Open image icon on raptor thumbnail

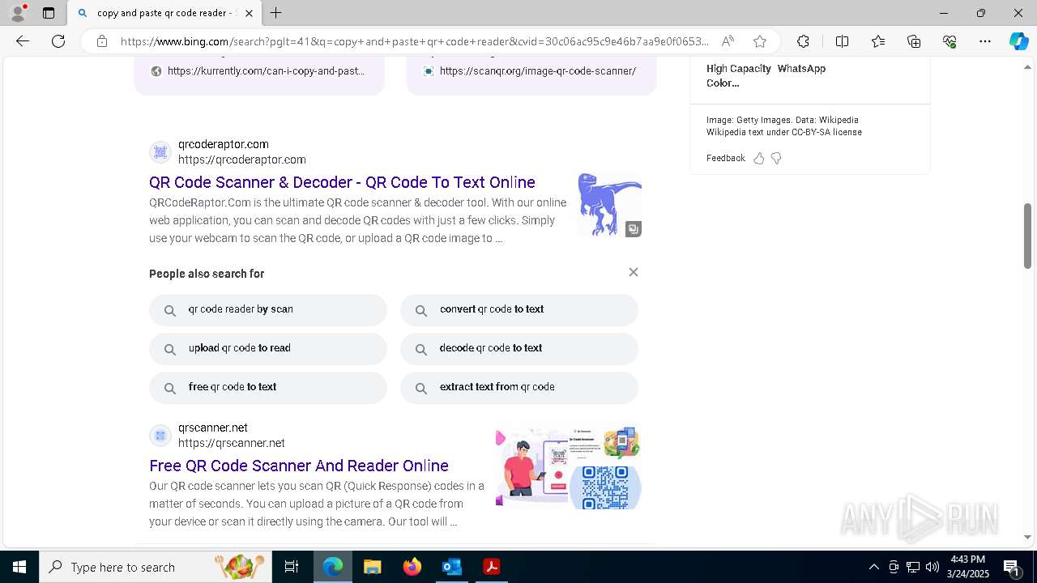point(634,229)
